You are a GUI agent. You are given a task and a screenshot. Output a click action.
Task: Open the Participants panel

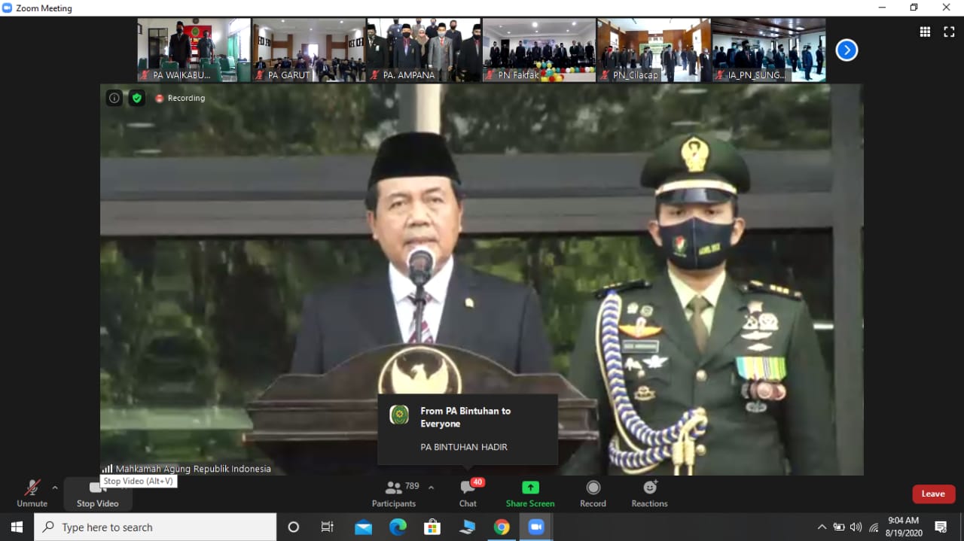pos(393,494)
